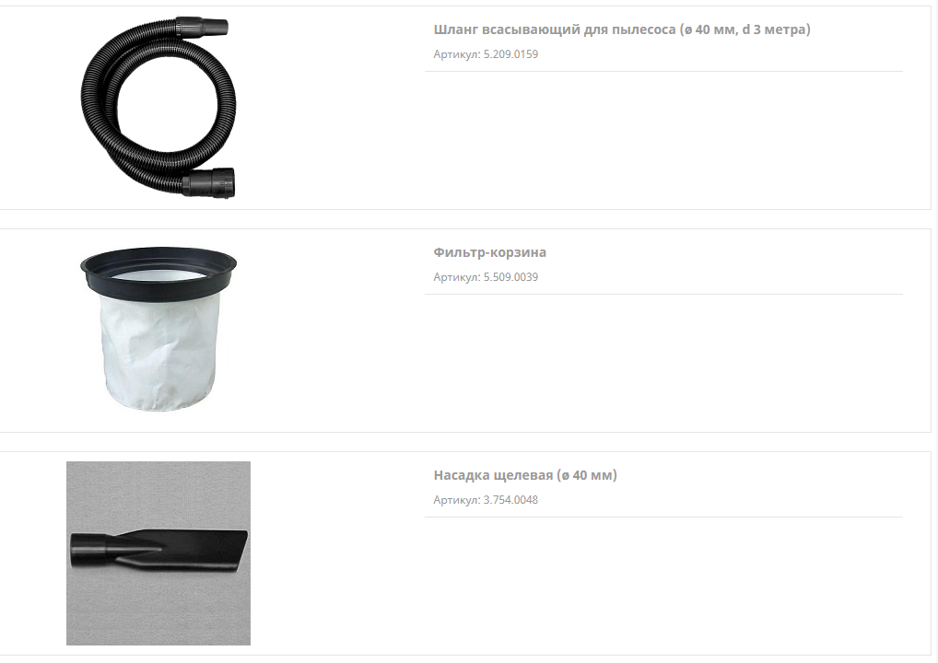Select article number 5.509.0039

[510, 277]
